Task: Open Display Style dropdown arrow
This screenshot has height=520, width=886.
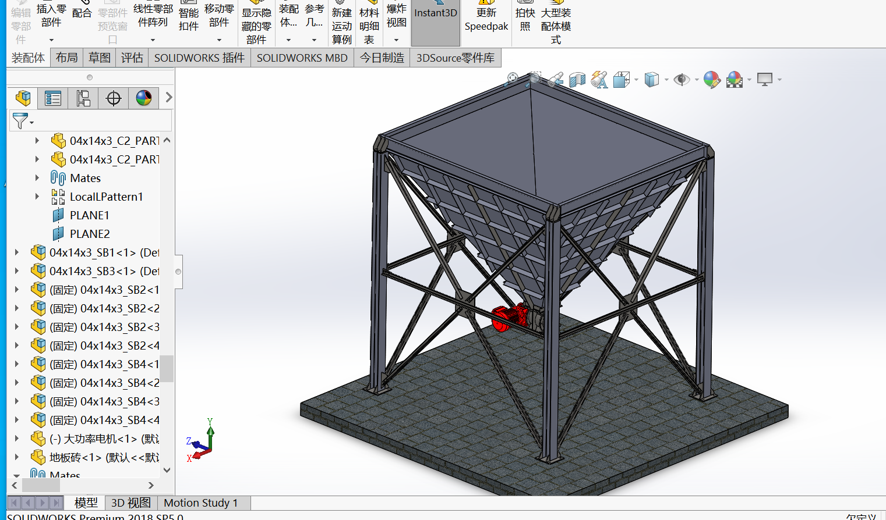Action: 666,80
